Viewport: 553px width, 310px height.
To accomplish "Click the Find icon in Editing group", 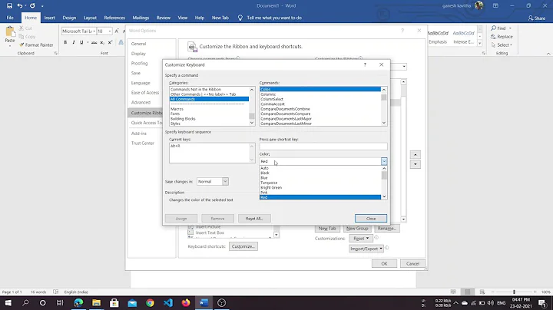I will [494, 28].
